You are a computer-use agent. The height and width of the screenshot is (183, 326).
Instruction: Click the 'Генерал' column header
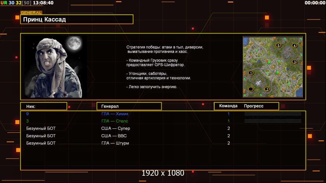(x=129, y=106)
